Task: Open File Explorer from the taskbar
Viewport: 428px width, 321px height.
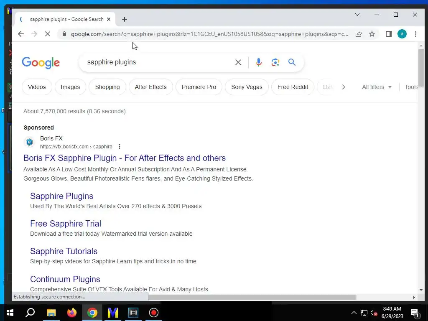Action: tap(51, 313)
